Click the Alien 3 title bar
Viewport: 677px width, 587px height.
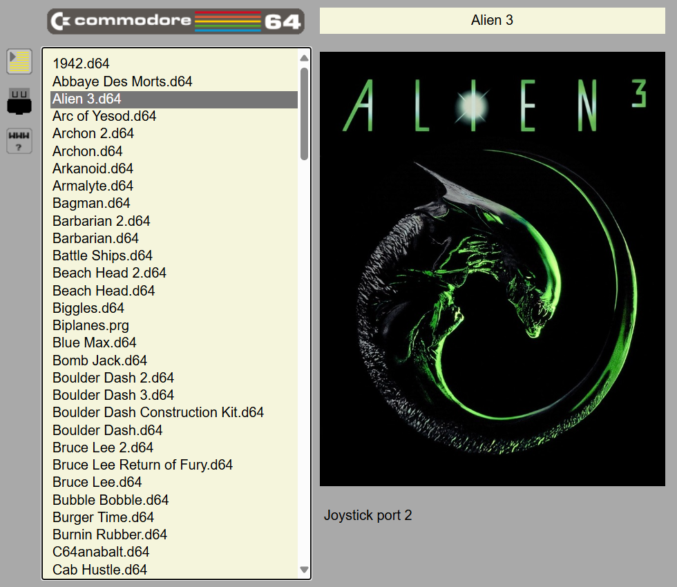(x=492, y=20)
